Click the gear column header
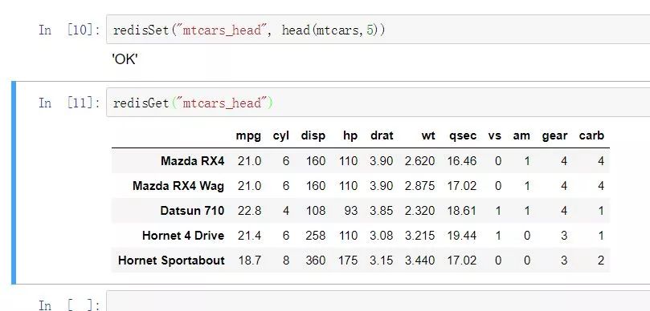The width and height of the screenshot is (650, 311). pos(554,135)
